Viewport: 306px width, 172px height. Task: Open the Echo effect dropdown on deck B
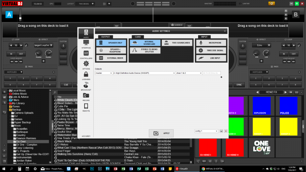coord(261,45)
